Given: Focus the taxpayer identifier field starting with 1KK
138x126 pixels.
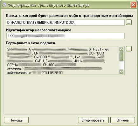Looking at the screenshot, I should (x=65, y=36).
